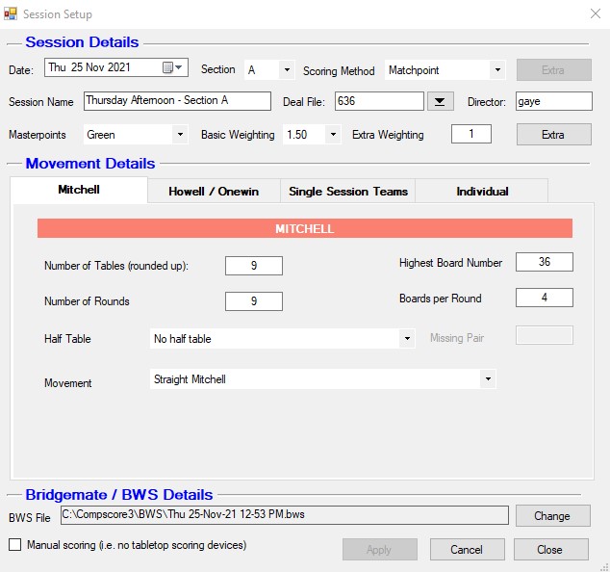Open the Individual movement tab
The width and height of the screenshot is (610, 572).
pos(482,191)
